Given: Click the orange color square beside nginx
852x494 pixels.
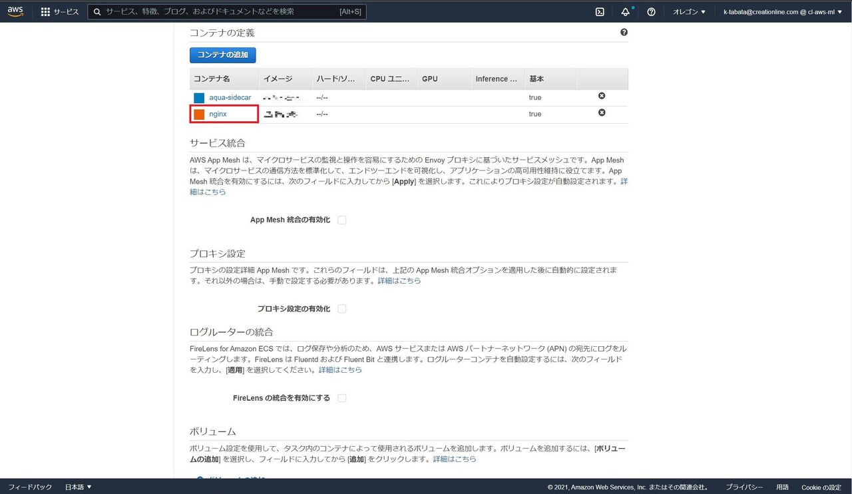Looking at the screenshot, I should click(x=199, y=115).
